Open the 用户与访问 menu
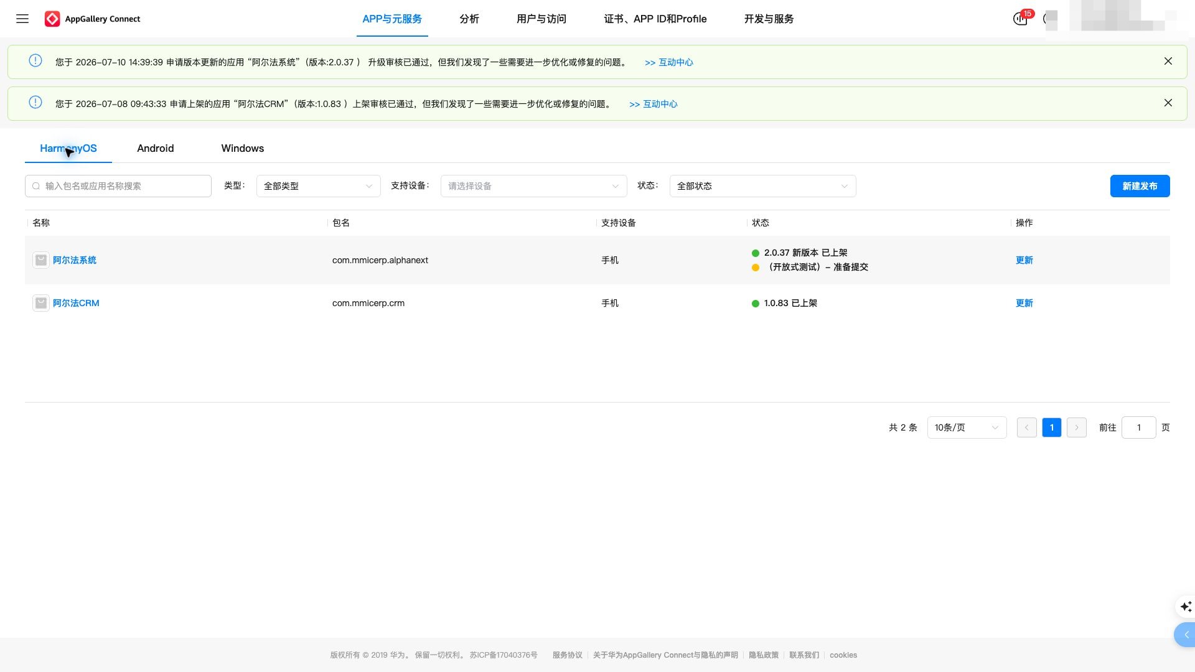 tap(541, 19)
